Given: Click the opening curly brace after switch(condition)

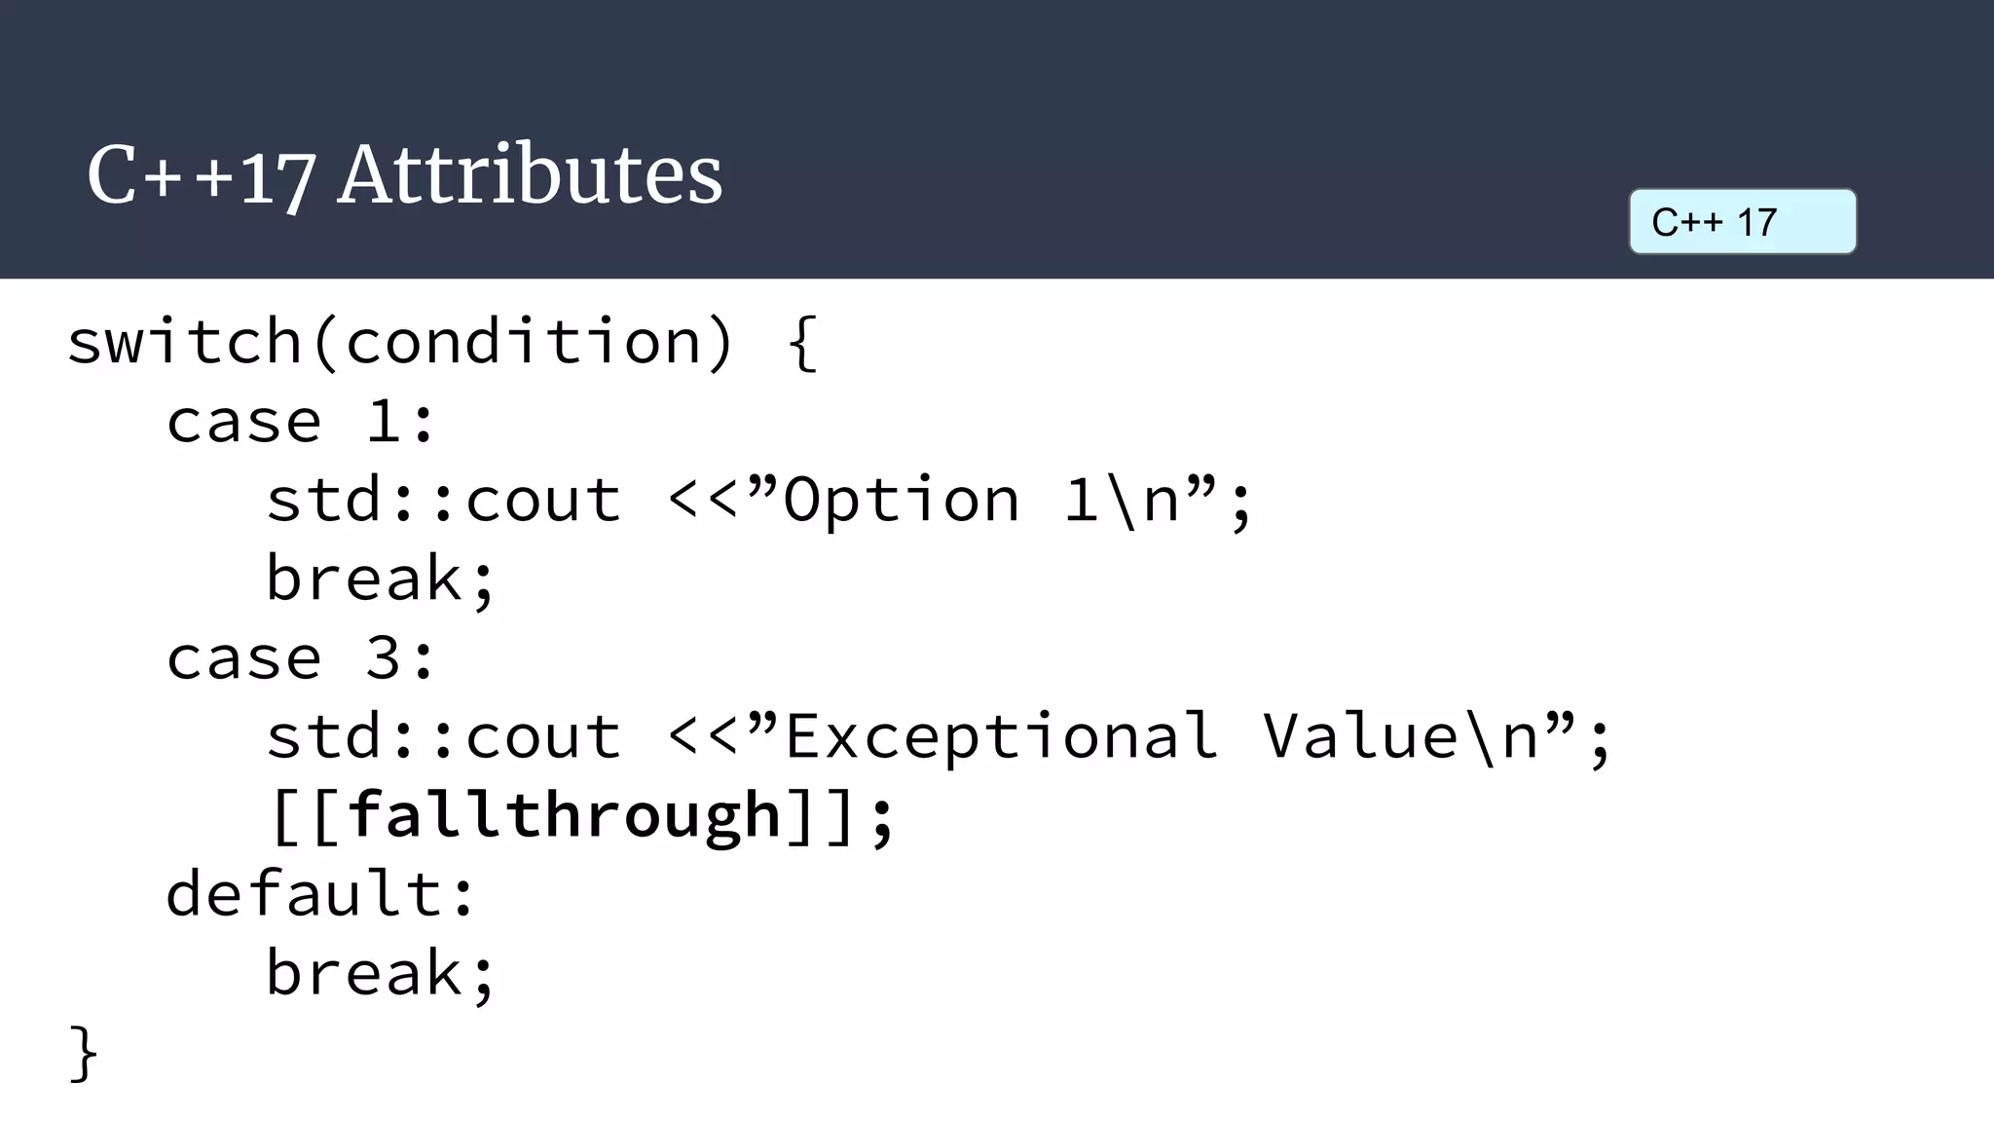Looking at the screenshot, I should (x=802, y=342).
